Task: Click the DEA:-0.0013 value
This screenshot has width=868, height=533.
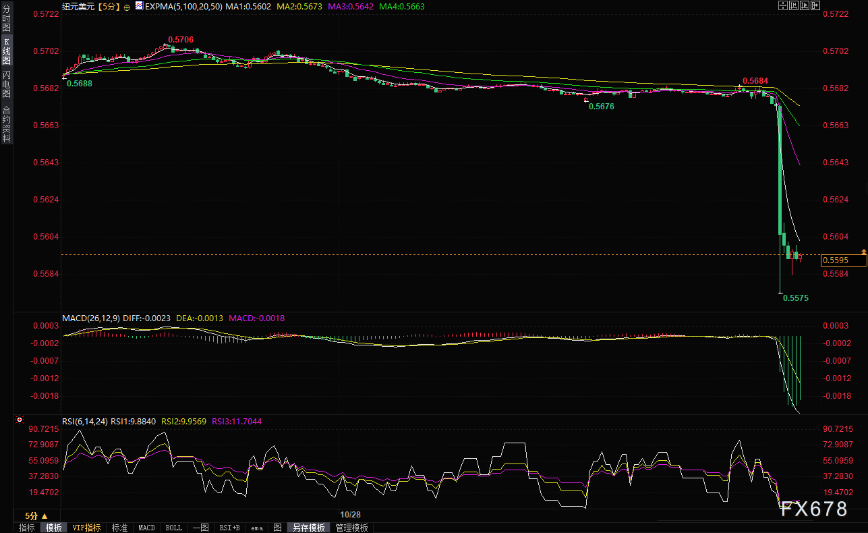Action: [200, 318]
